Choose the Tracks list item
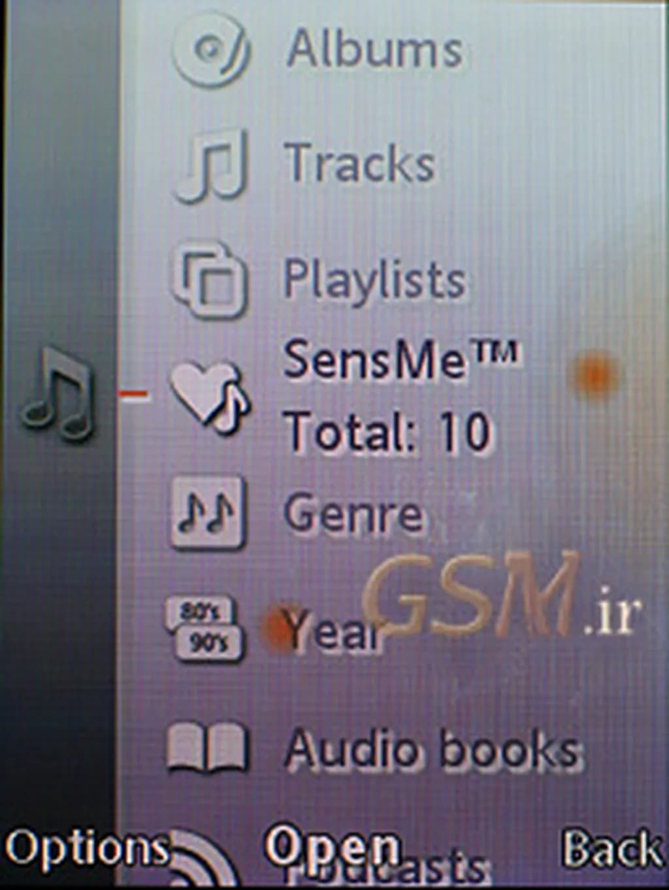This screenshot has width=669, height=890. click(360, 163)
